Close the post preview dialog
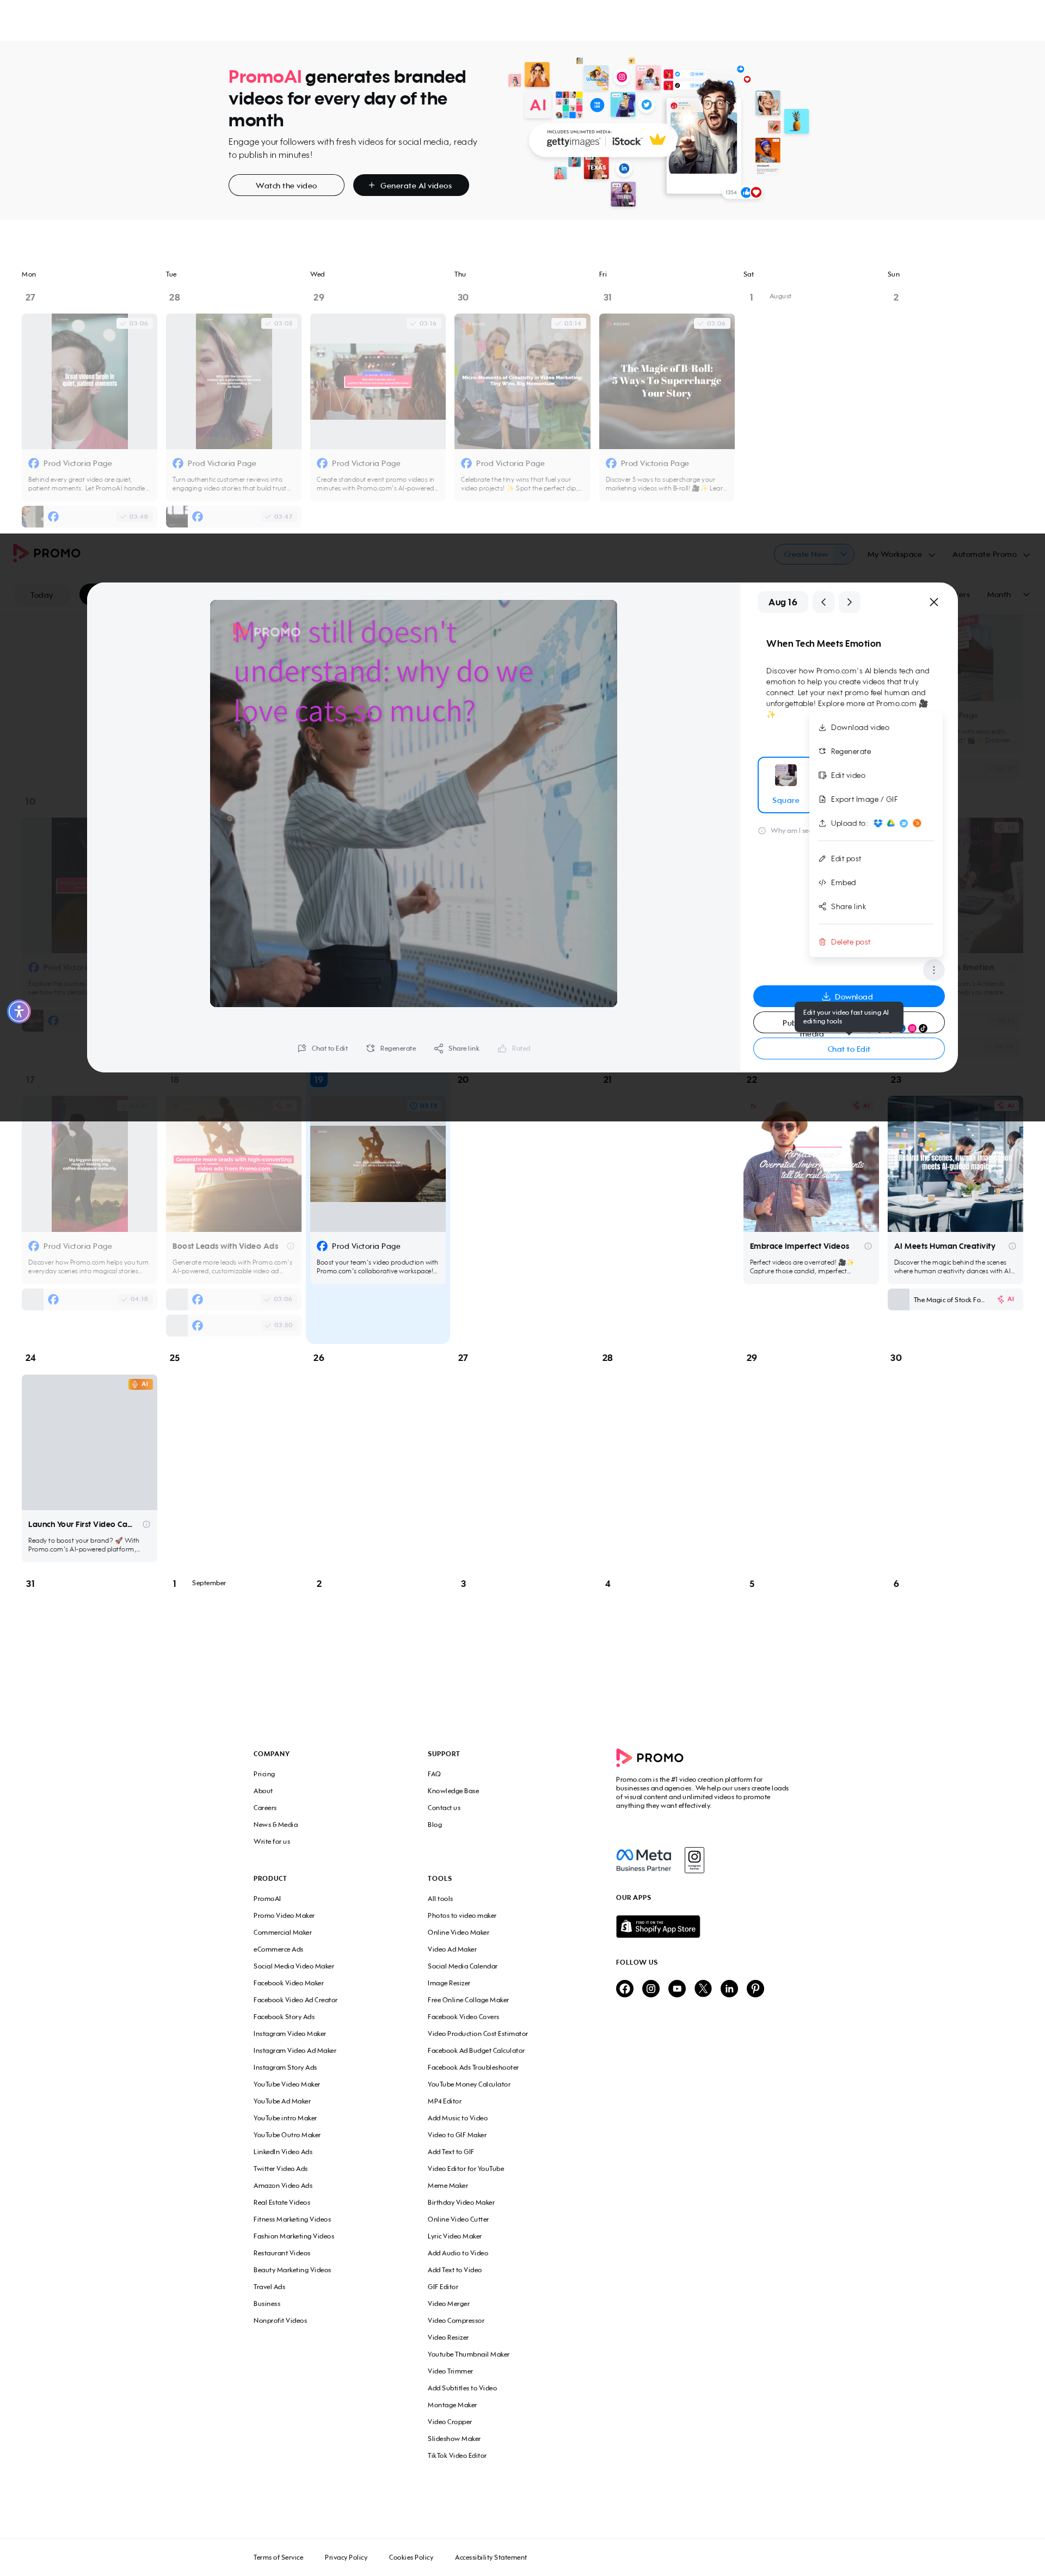 [933, 602]
